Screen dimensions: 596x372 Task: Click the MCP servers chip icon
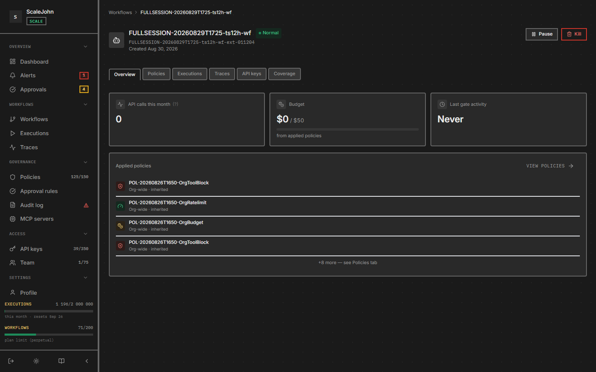12,219
